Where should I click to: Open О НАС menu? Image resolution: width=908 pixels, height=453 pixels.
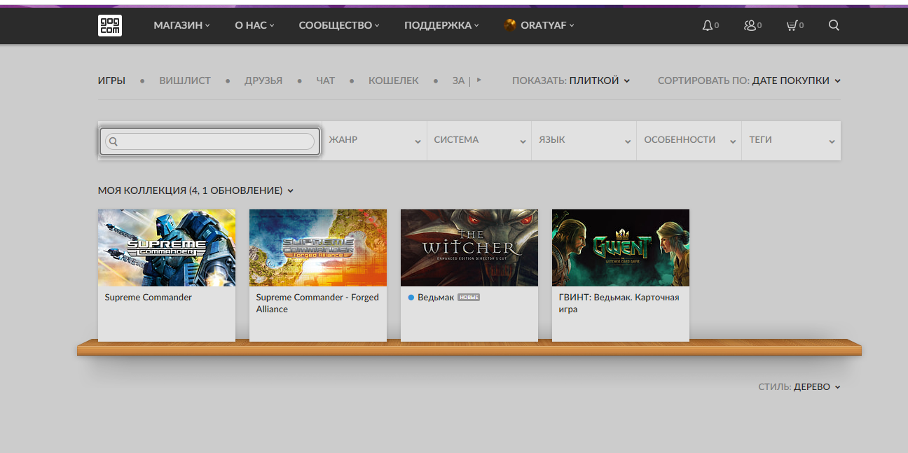(x=254, y=25)
